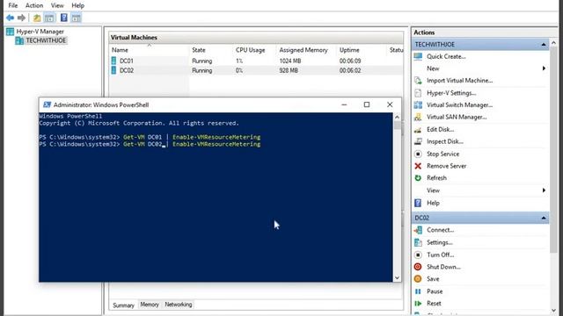Click the Stop Service icon
Viewport: 563px width, 316px height.
click(418, 154)
